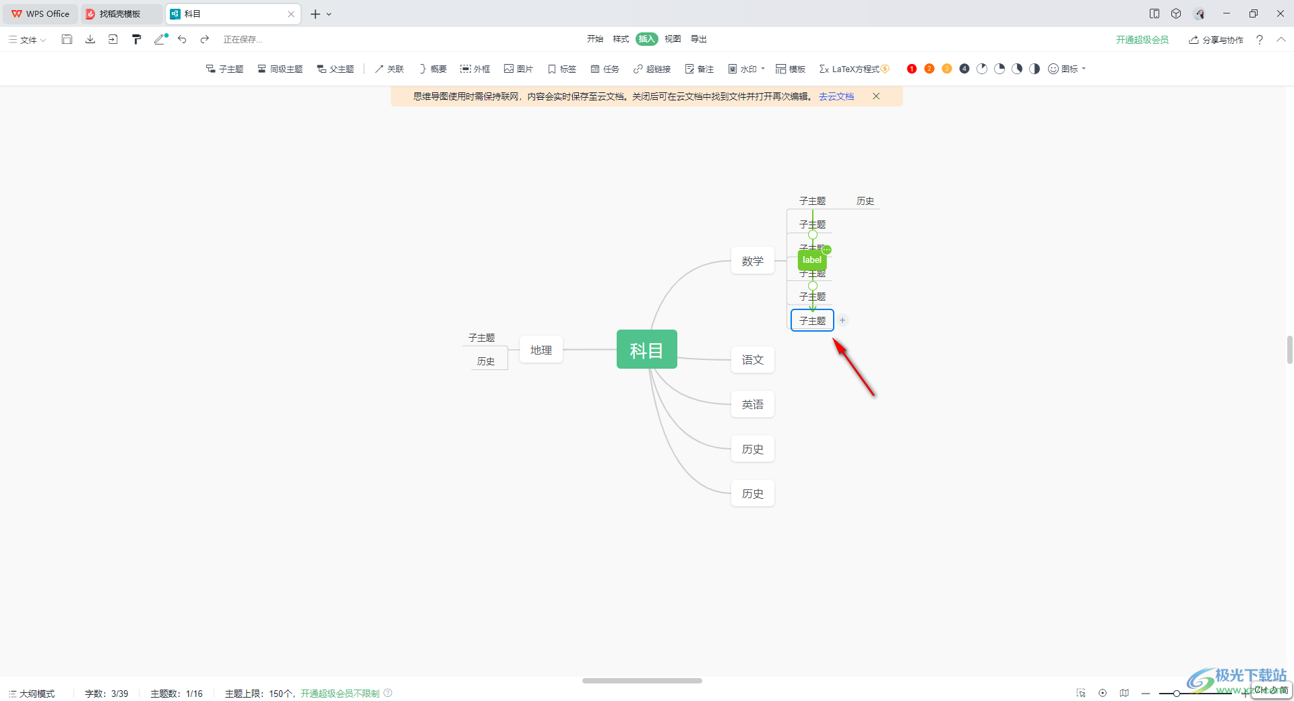This screenshot has width=1294, height=701.
Task: Collapse the ribbon with the chevron
Action: 1281,40
